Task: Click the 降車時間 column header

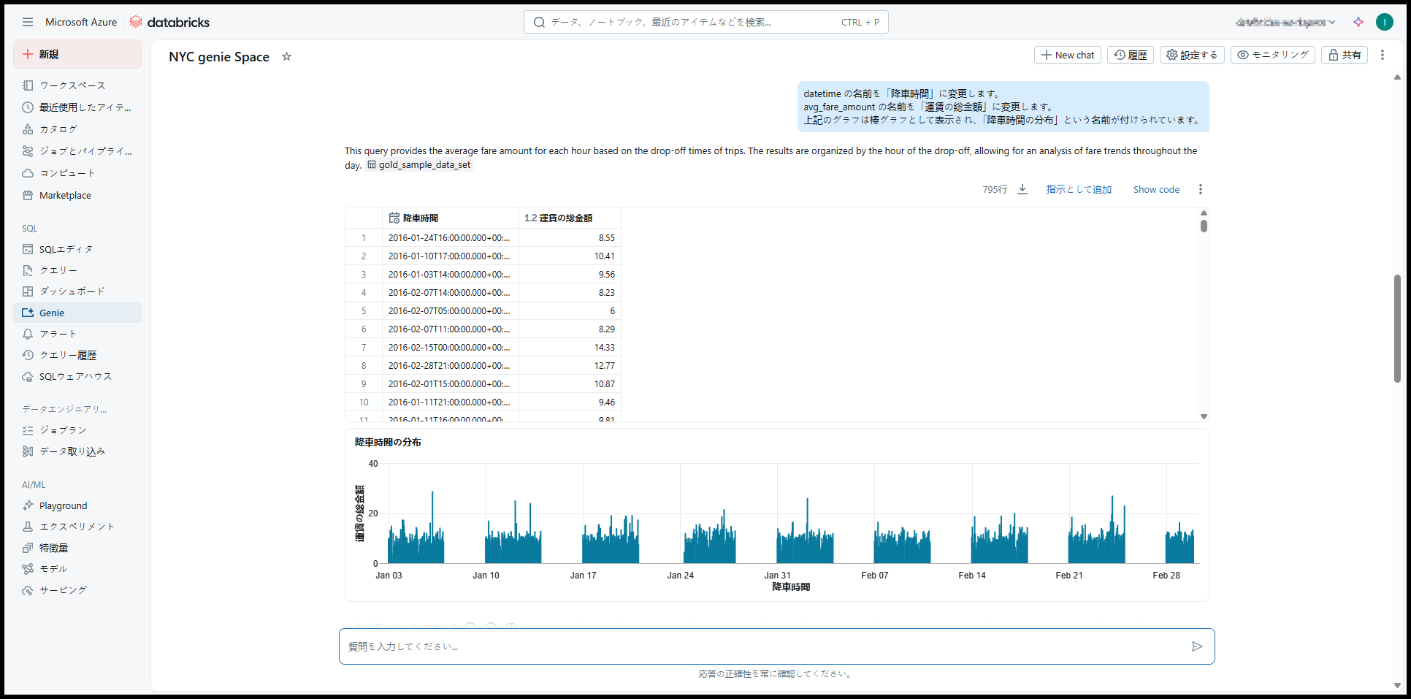Action: point(421,218)
